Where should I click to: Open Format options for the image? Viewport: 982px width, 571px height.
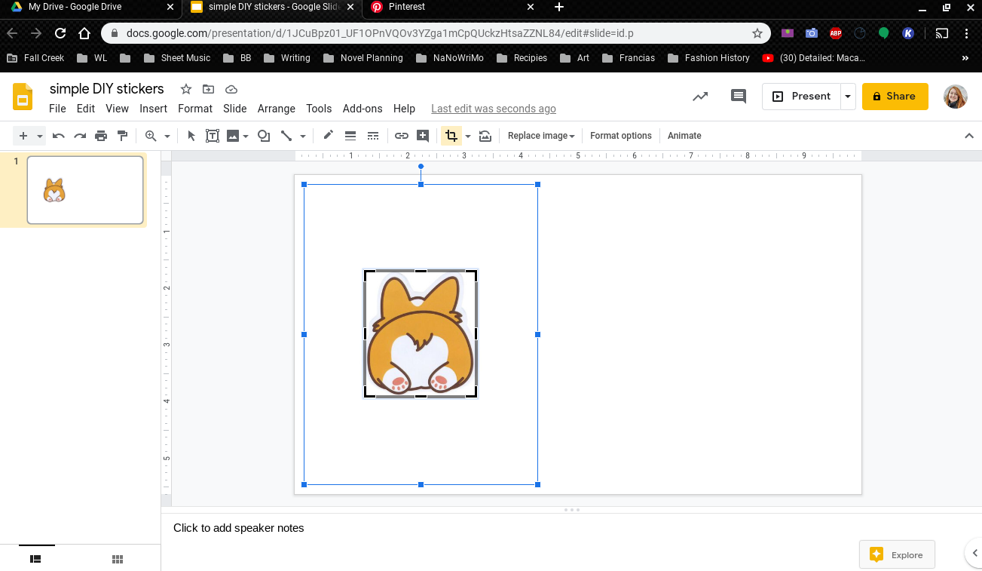(620, 136)
